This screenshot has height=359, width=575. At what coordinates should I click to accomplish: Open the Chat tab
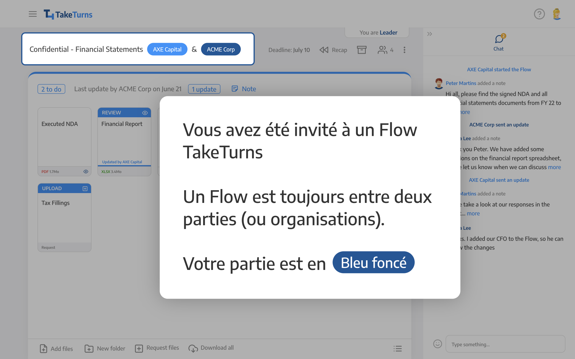tap(499, 43)
